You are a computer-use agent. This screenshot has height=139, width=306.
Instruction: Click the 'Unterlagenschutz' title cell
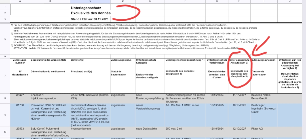tap(90, 7)
